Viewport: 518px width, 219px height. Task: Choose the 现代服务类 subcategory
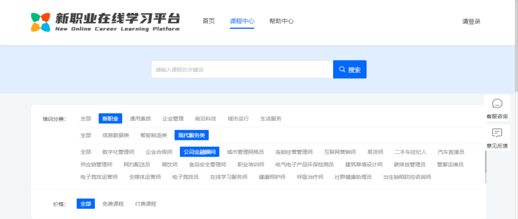click(x=191, y=135)
